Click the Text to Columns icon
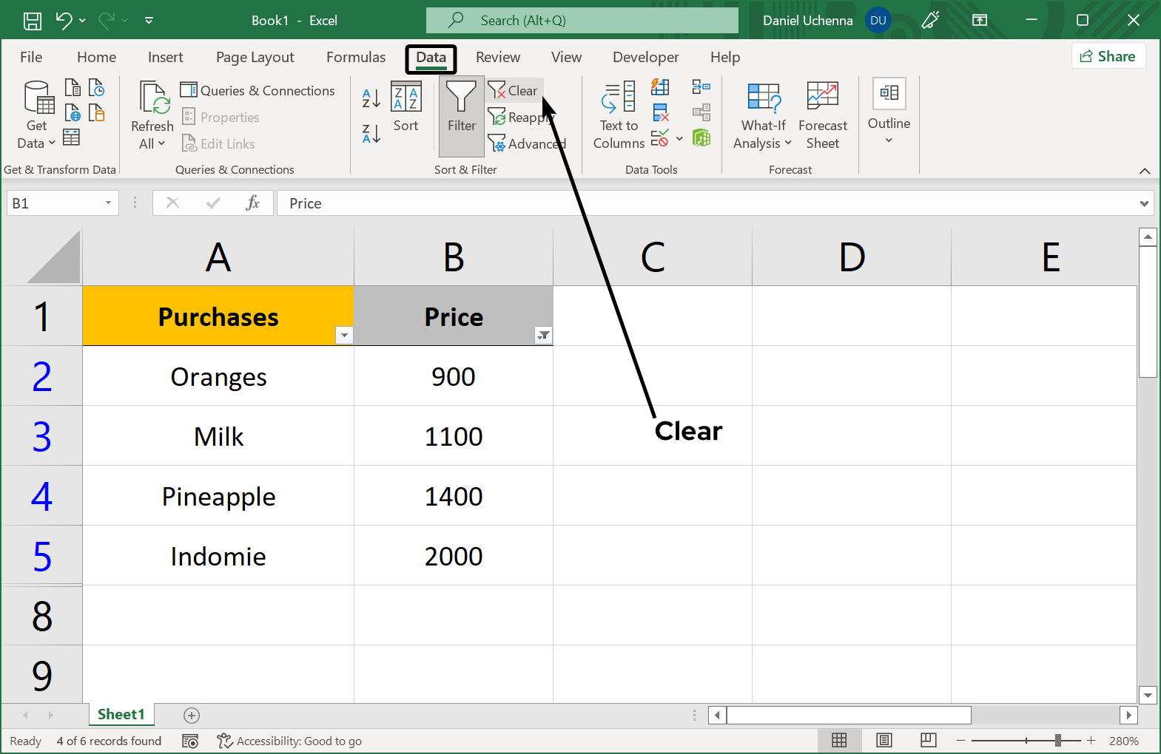The width and height of the screenshot is (1161, 754). (619, 115)
